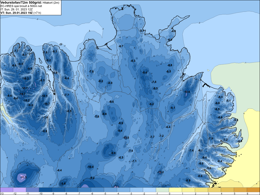Click the -7.9 temperature label
Viewport: 260px width, 195px height.
pyautogui.click(x=211, y=138)
